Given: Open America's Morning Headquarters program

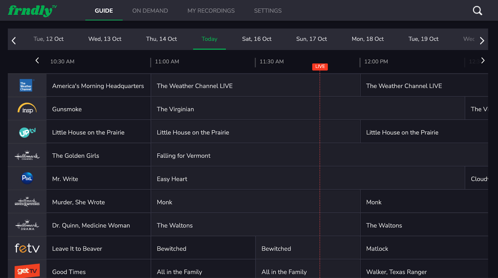Looking at the screenshot, I should pyautogui.click(x=98, y=86).
